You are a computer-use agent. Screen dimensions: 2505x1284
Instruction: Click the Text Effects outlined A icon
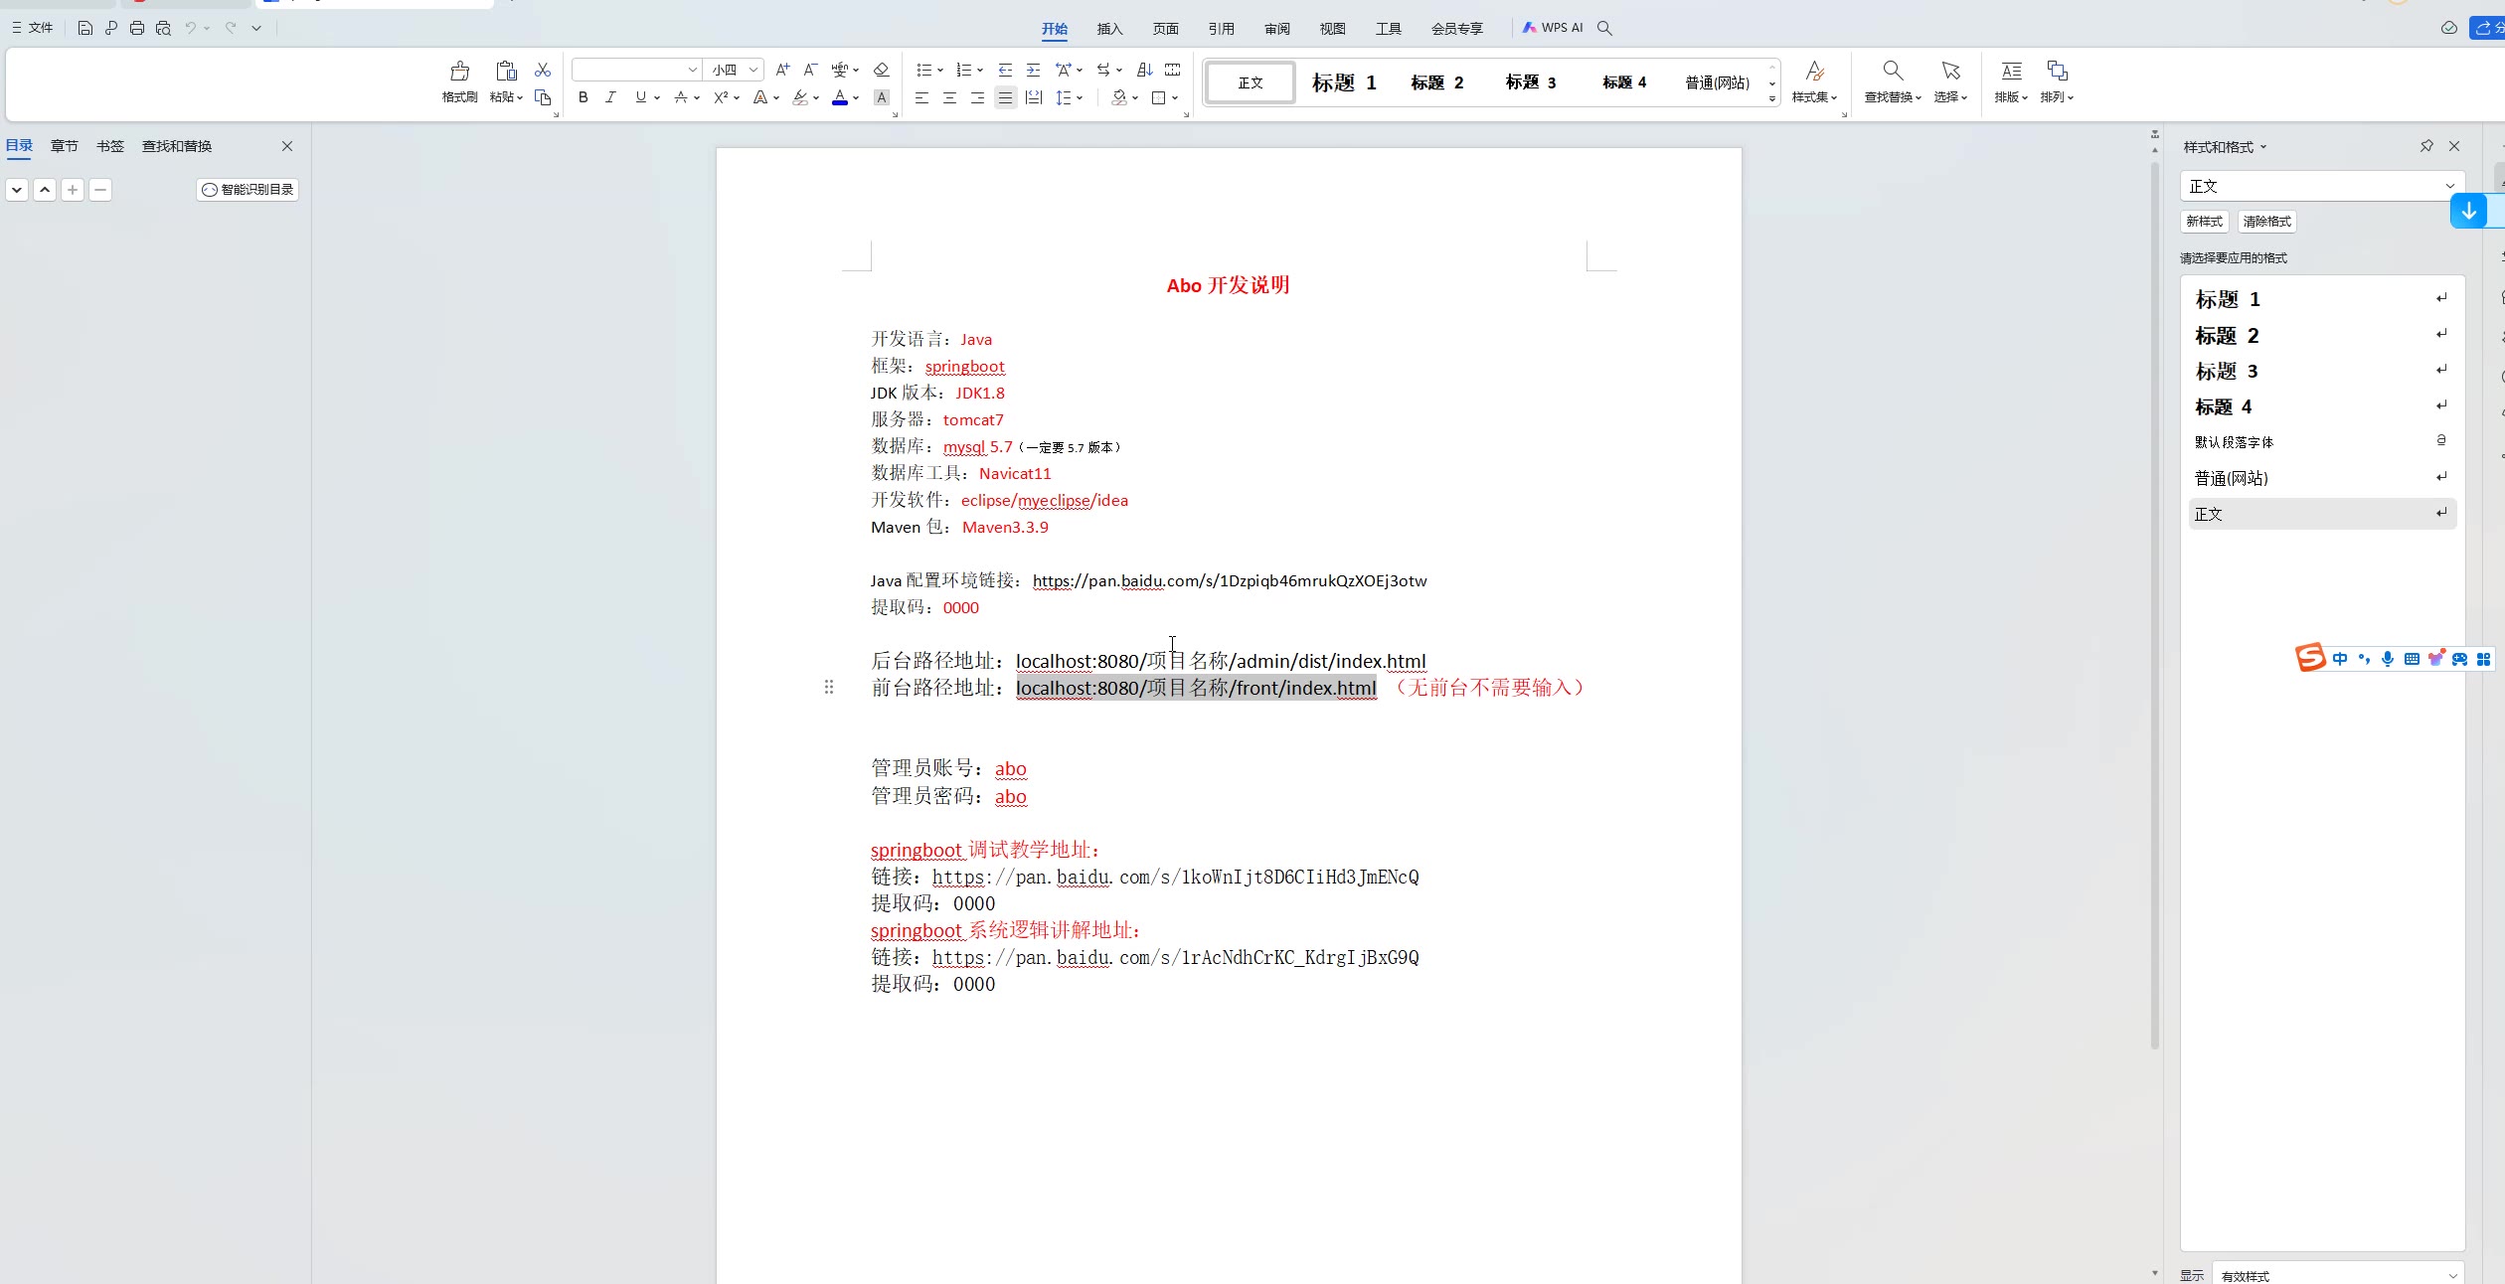760,97
